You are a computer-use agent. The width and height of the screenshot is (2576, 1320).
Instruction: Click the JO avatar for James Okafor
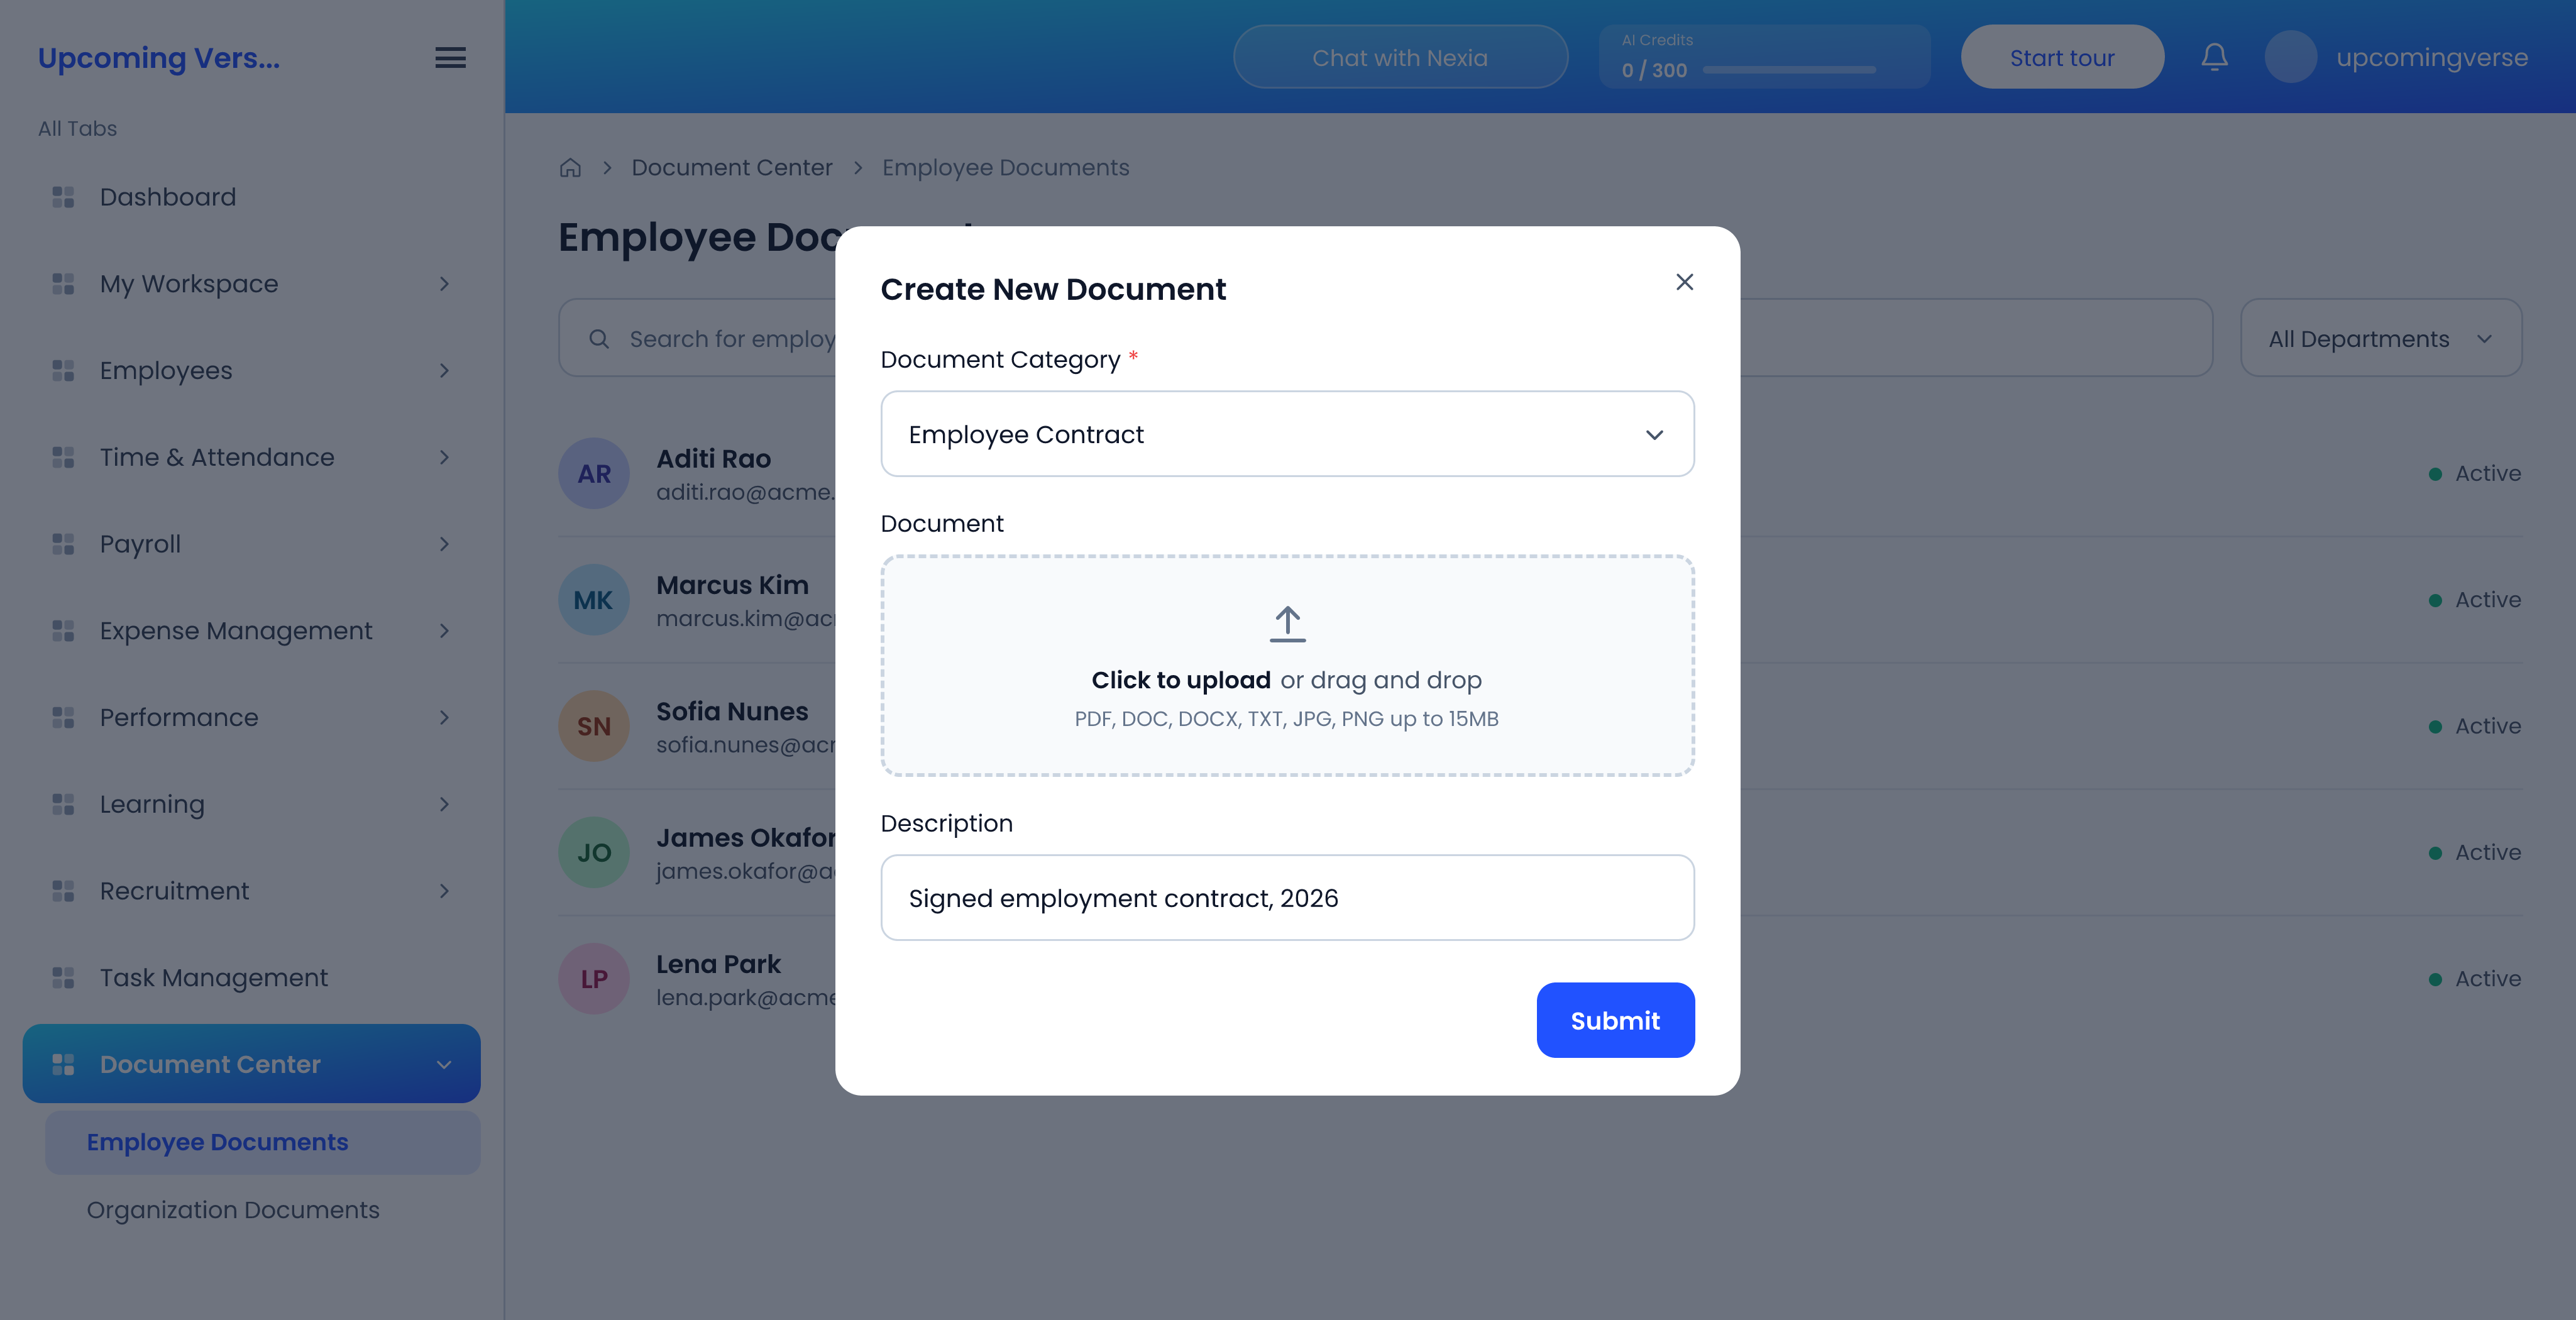[x=594, y=852]
